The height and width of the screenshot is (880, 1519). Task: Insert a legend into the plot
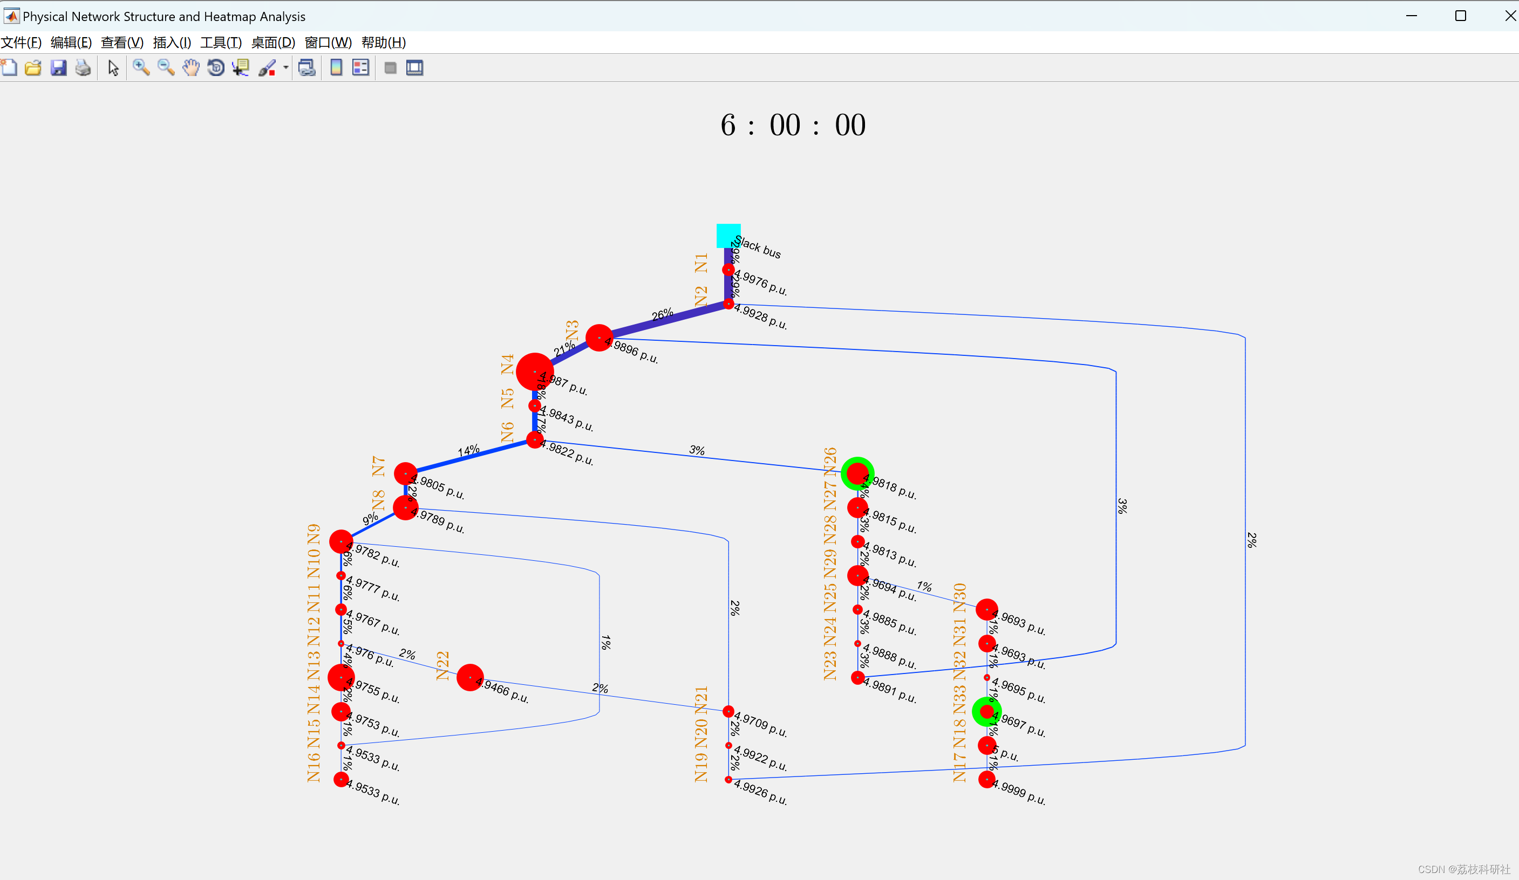coord(360,67)
